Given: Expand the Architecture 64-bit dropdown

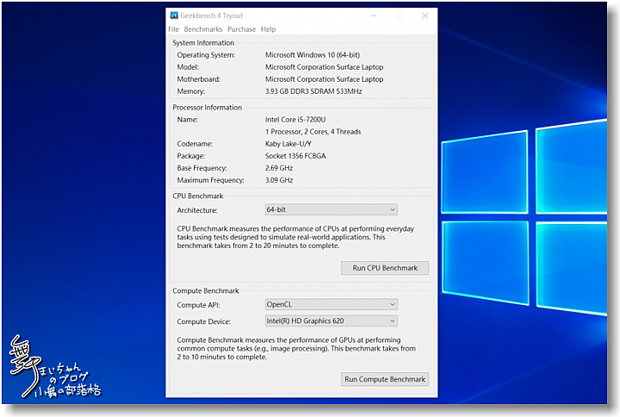Looking at the screenshot, I should tap(331, 209).
